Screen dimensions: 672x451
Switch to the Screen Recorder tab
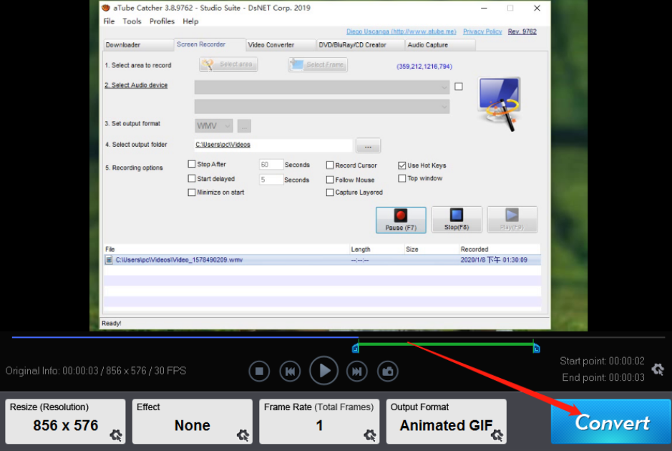tap(209, 44)
